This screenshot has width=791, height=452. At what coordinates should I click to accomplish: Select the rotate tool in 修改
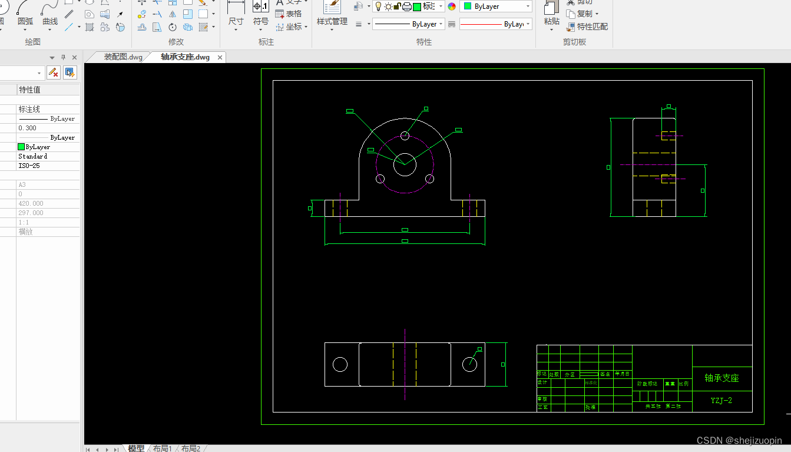pos(173,27)
